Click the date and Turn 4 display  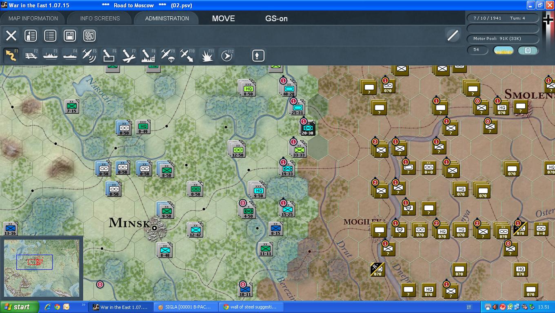click(502, 18)
